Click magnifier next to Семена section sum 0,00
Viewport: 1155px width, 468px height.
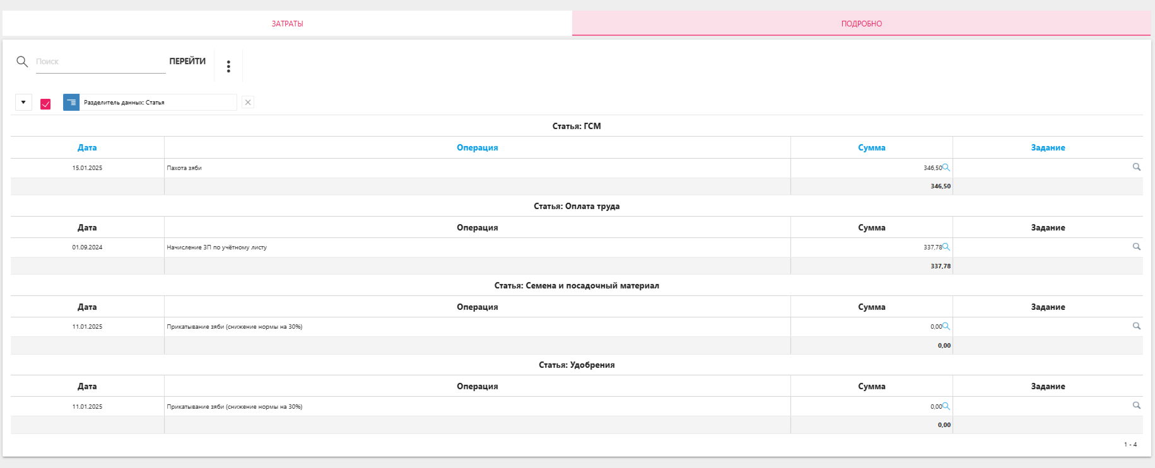pos(946,326)
